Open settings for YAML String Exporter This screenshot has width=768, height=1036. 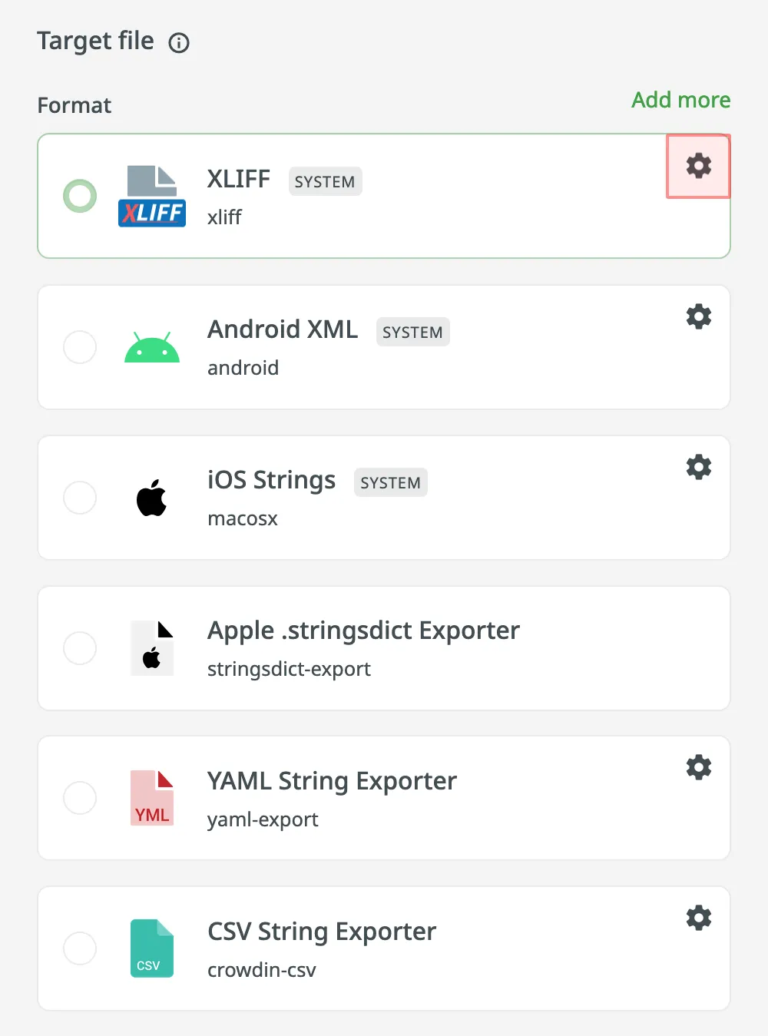coord(698,766)
